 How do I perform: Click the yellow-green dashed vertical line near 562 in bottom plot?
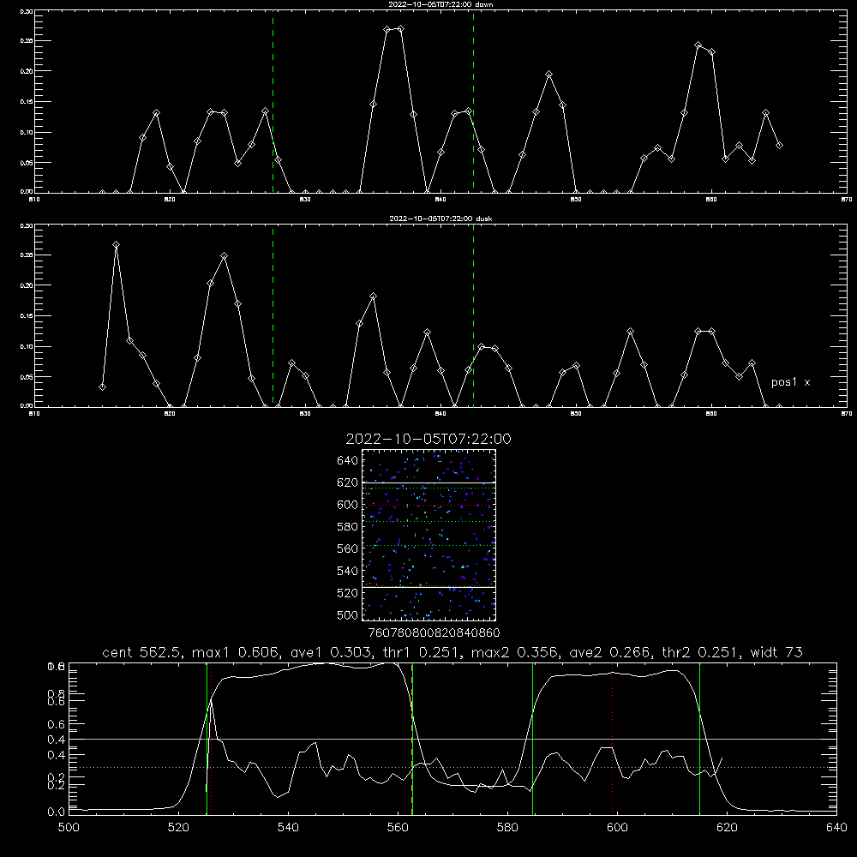click(x=412, y=738)
